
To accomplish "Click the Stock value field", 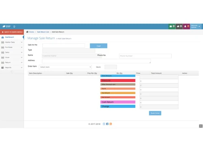I will coord(111,67).
